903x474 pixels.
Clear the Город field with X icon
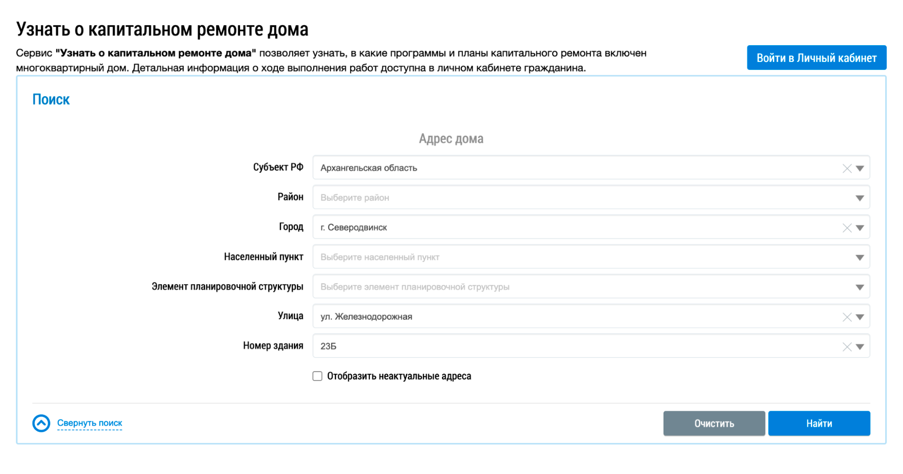point(847,228)
